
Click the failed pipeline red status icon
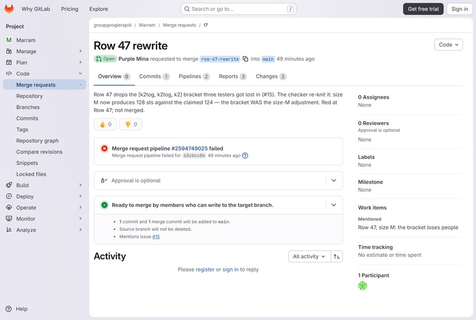(105, 148)
